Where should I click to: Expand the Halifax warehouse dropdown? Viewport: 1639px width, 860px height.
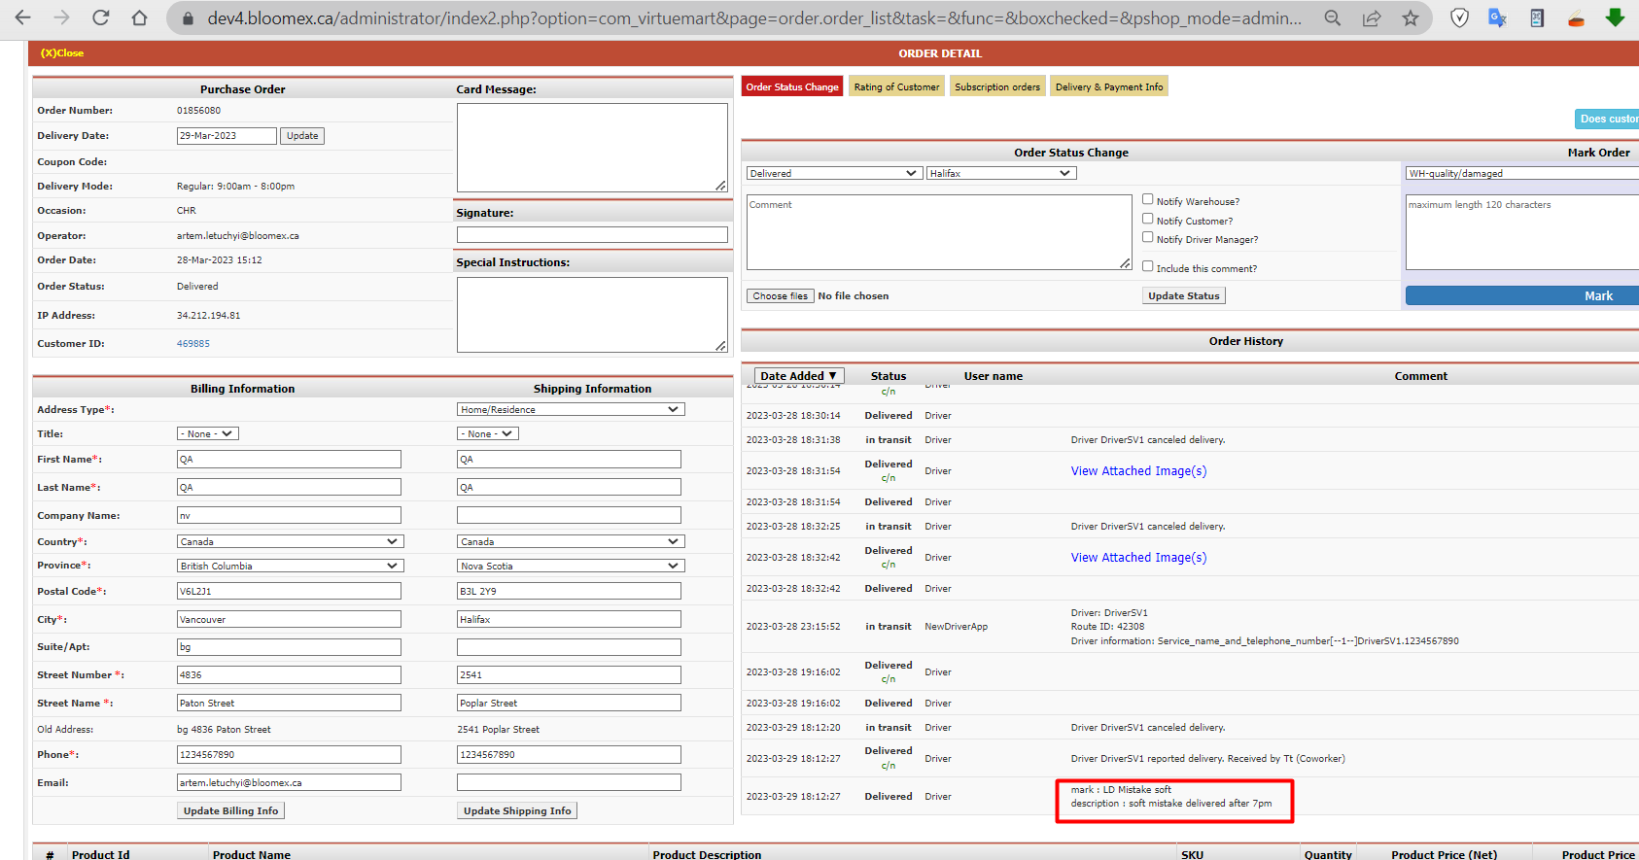tap(1001, 173)
